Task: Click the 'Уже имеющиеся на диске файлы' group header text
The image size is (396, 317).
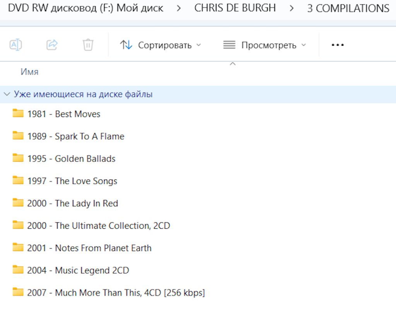Action: pyautogui.click(x=83, y=94)
